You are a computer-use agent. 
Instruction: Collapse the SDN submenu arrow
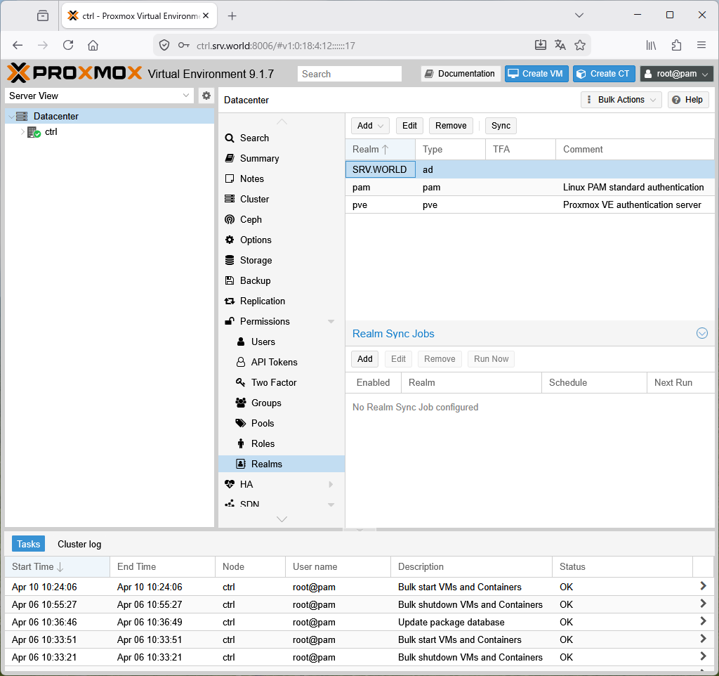tap(331, 505)
